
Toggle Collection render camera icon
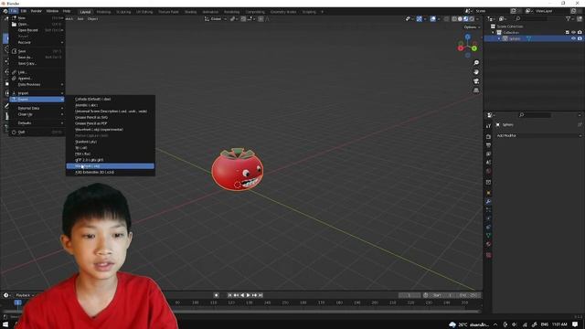580,33
